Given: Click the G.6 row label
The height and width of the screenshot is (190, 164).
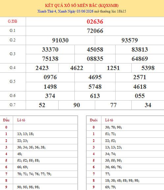Looking at the screenshot, I should click(x=13, y=96).
